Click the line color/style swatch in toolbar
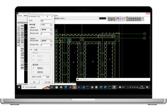Image resolution: width=167 pixels, height=111 pixels. click(103, 18)
